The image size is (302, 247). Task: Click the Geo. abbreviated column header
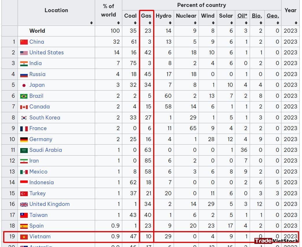tap(273, 16)
